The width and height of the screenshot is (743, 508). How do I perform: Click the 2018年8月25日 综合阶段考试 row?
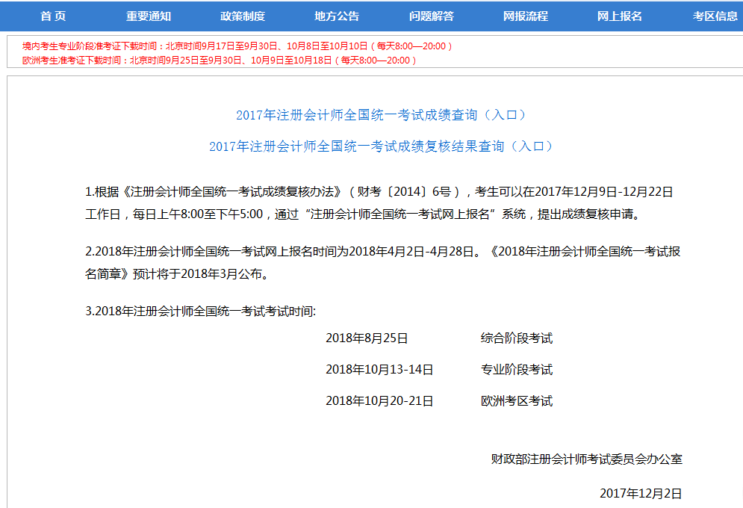[439, 338]
